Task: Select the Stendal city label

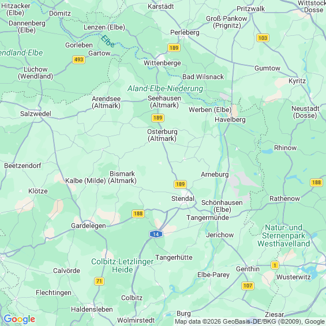Action: coord(183,198)
